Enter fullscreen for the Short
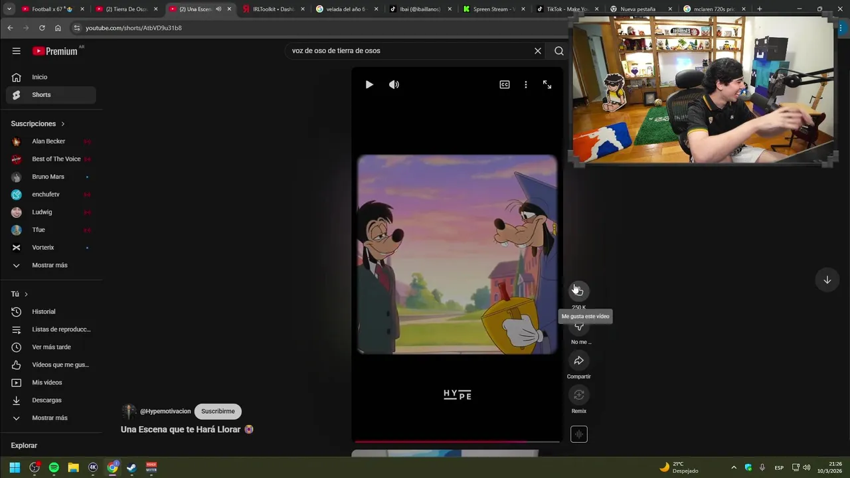Screen dimensions: 850x478 (547, 84)
